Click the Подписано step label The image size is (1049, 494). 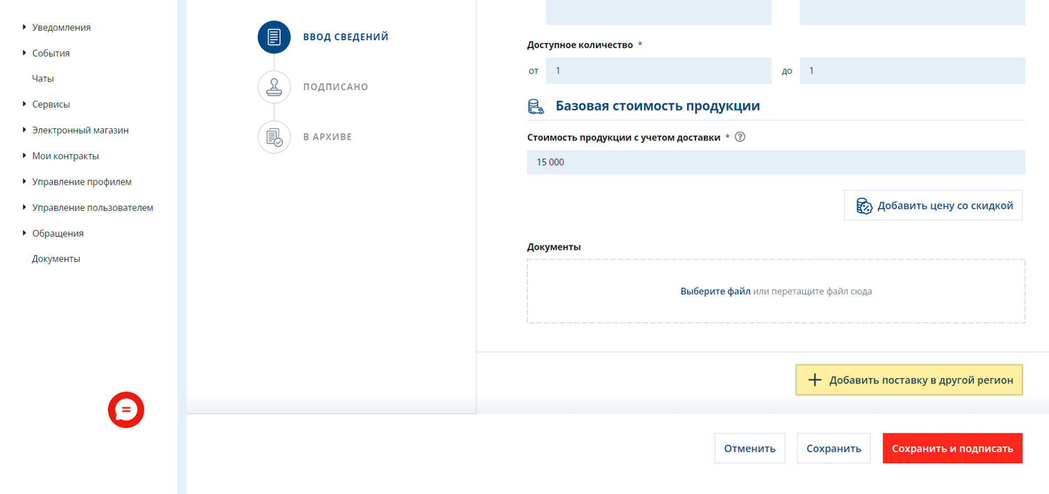click(x=336, y=87)
